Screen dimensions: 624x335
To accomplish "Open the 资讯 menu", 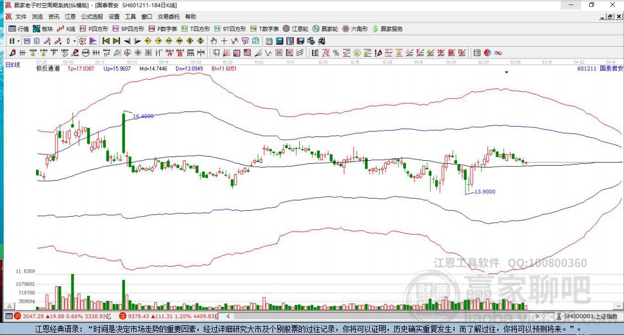I will 54,16.
